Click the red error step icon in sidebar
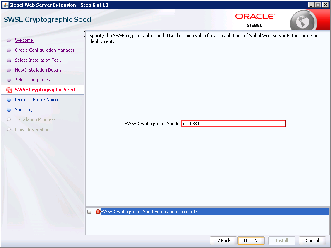 click(x=9, y=90)
